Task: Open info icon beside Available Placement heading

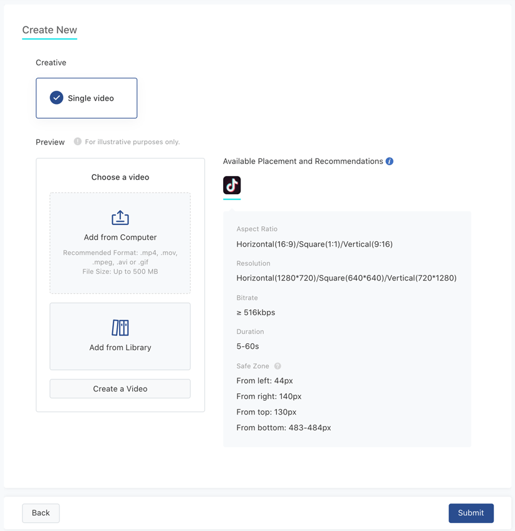Action: pyautogui.click(x=390, y=161)
